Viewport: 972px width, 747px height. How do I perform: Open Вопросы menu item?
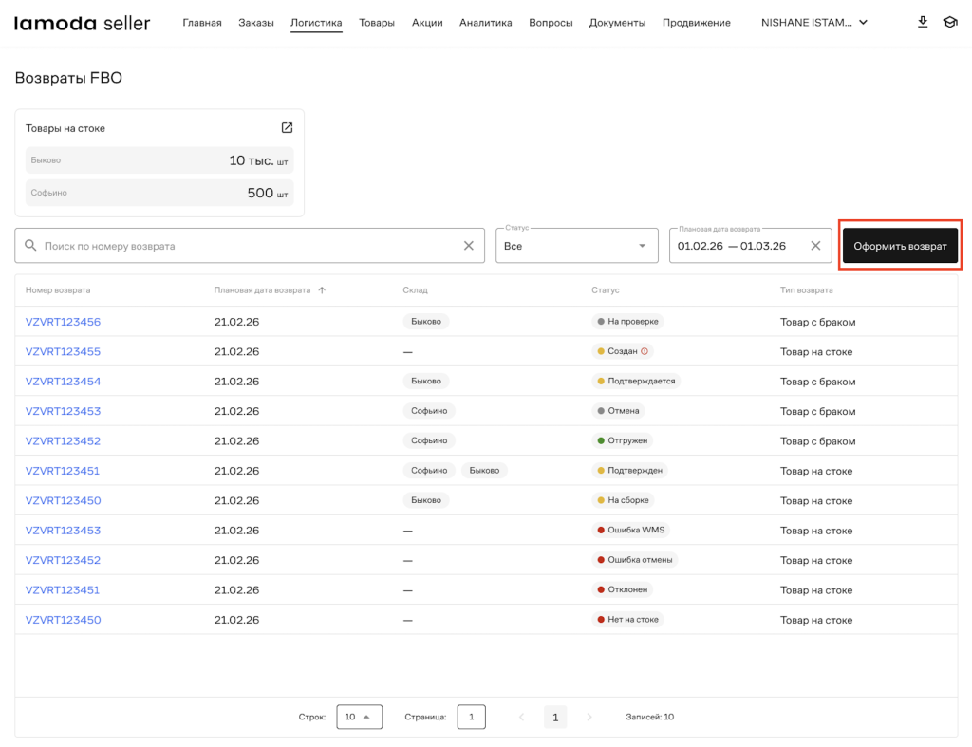(x=551, y=23)
